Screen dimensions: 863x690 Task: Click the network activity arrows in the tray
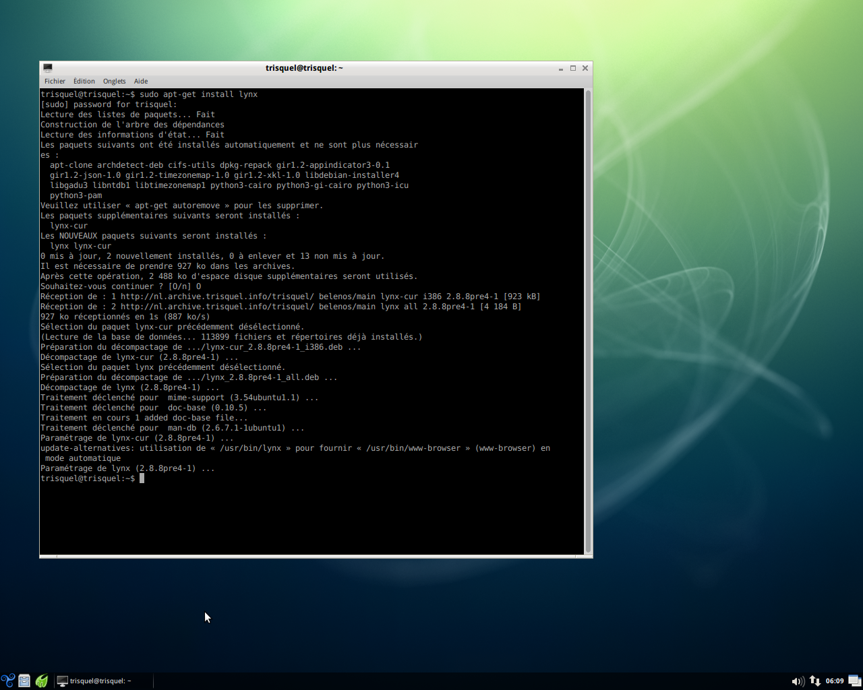(814, 681)
